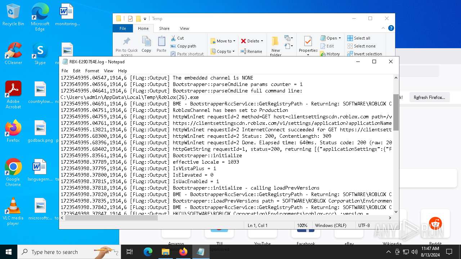Image resolution: width=461 pixels, height=259 pixels.
Task: Open File Explorer from the taskbar
Action: [x=166, y=252]
